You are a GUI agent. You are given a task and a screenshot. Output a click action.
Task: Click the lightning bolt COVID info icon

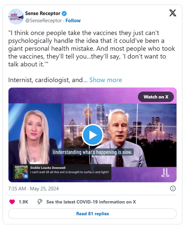tap(40, 202)
